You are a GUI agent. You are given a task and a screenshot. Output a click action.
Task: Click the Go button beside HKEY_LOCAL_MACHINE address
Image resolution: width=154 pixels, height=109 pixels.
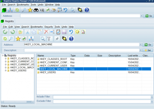(x=148, y=45)
